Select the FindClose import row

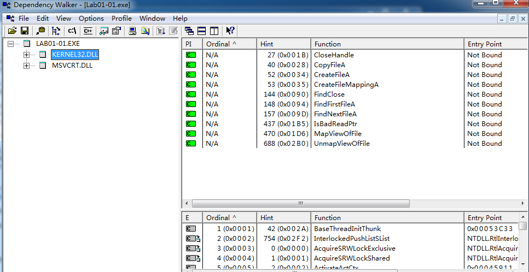point(355,94)
